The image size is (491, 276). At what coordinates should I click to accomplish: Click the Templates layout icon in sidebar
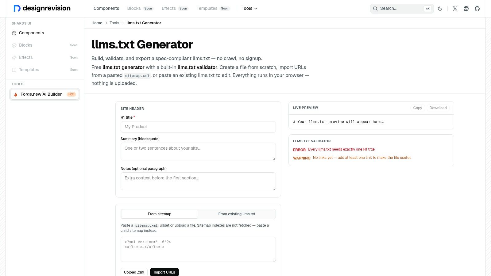click(14, 70)
